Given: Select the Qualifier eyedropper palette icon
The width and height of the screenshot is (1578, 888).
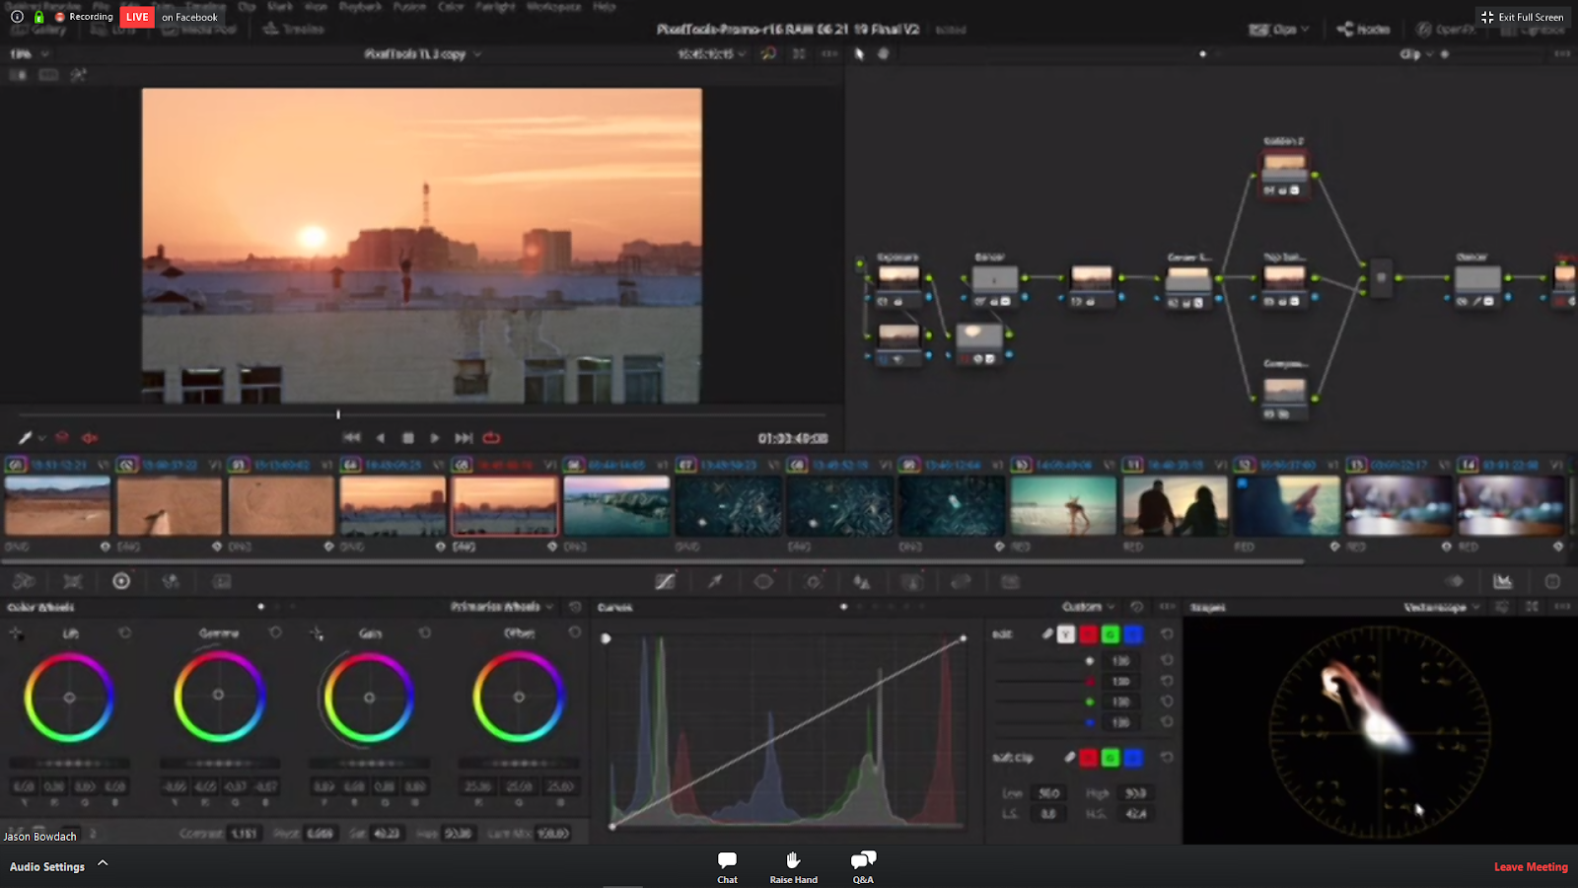Looking at the screenshot, I should 715,582.
